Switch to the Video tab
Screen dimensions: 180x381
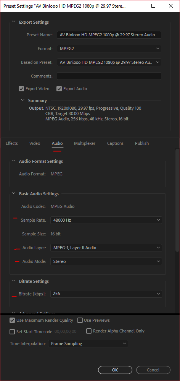(35, 143)
